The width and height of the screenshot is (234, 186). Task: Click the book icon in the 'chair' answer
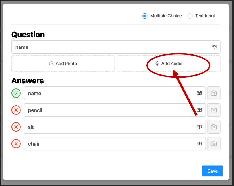[x=199, y=144]
